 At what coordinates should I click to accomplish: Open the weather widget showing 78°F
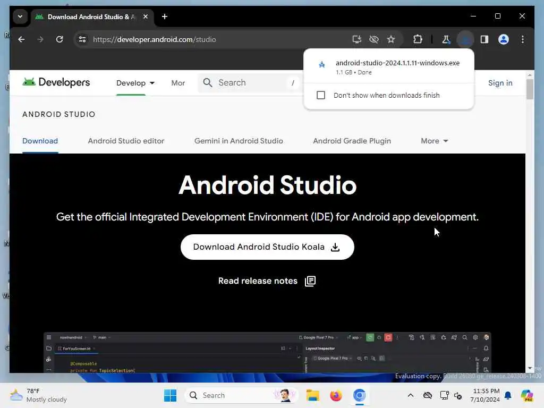38,395
